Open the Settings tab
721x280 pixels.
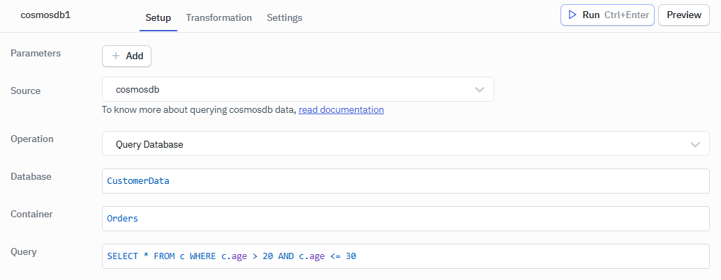pyautogui.click(x=284, y=18)
